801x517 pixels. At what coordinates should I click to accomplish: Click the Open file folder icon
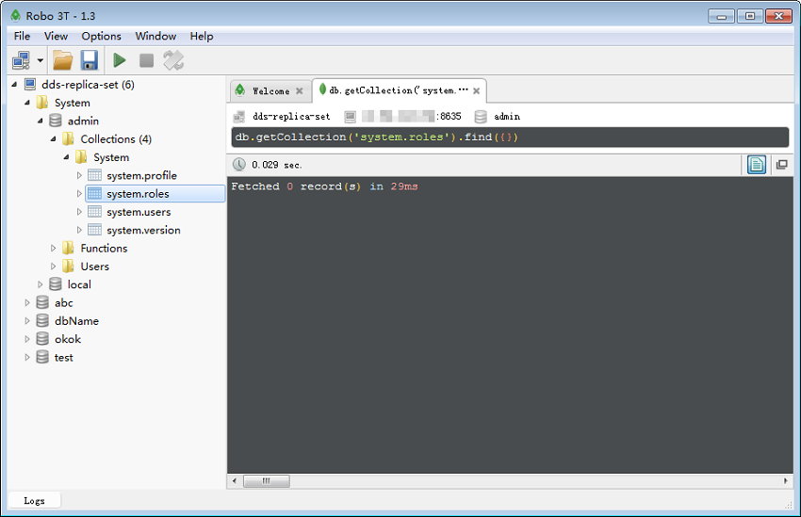(63, 60)
